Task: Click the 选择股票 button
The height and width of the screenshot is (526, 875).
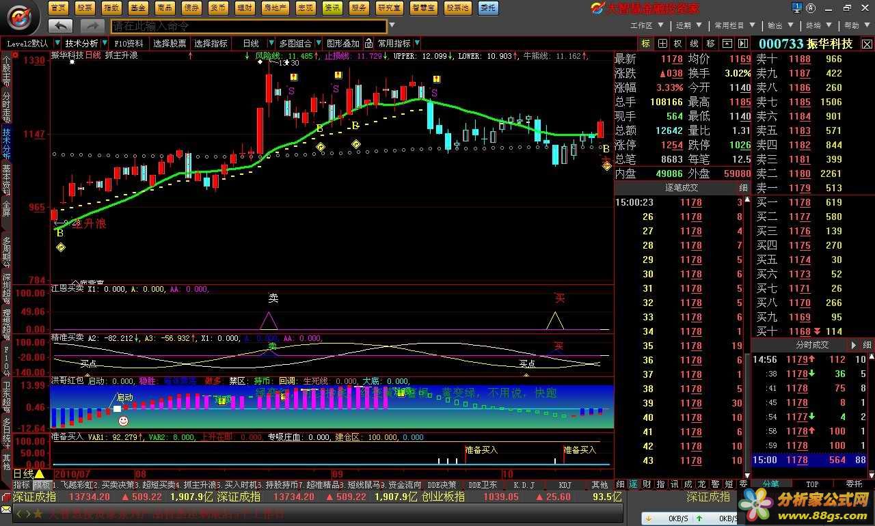Action: tap(170, 43)
